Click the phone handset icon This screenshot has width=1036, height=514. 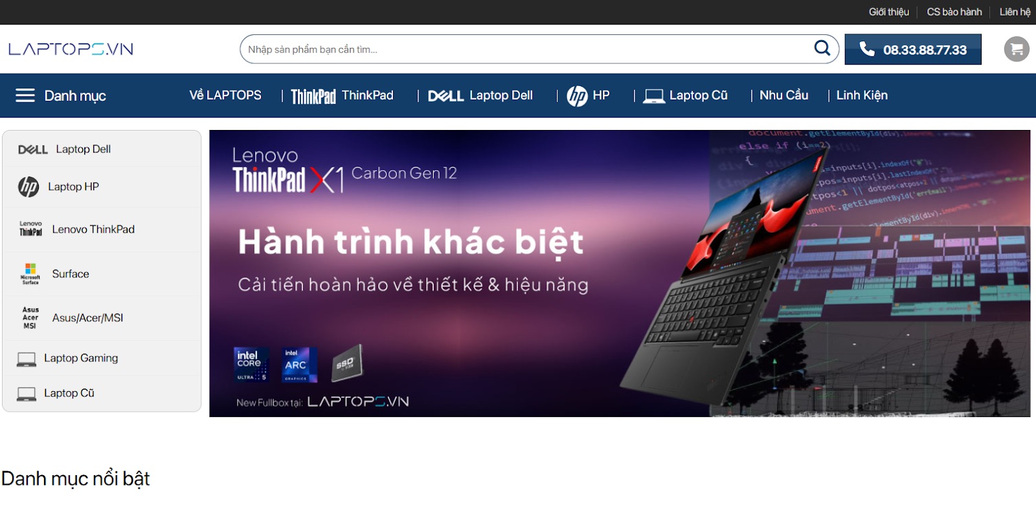coord(866,49)
